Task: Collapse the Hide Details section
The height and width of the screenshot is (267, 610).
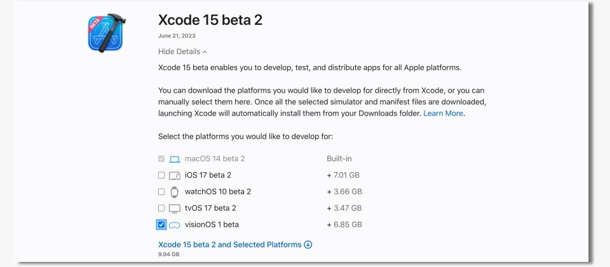Action: point(182,51)
